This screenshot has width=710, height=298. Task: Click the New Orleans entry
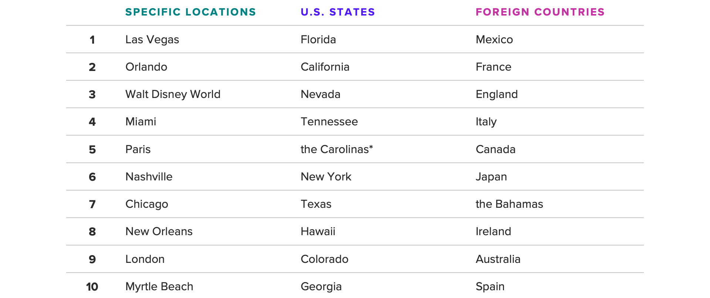point(159,231)
